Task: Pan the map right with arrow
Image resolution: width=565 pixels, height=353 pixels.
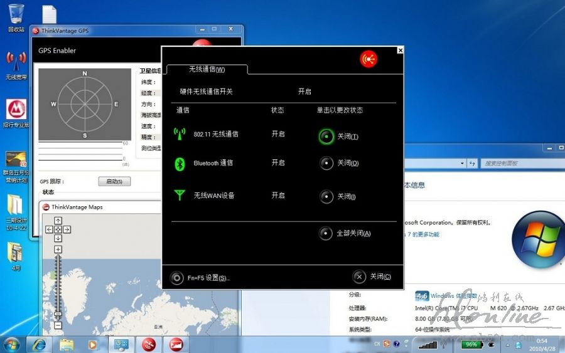Action: [x=67, y=229]
